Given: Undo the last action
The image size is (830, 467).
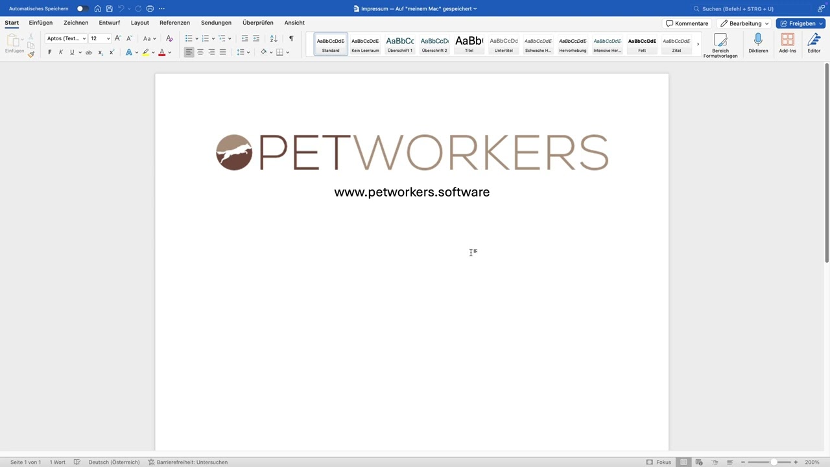Looking at the screenshot, I should [121, 8].
